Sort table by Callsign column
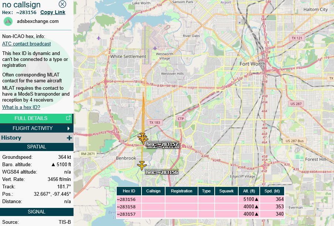 [153, 191]
